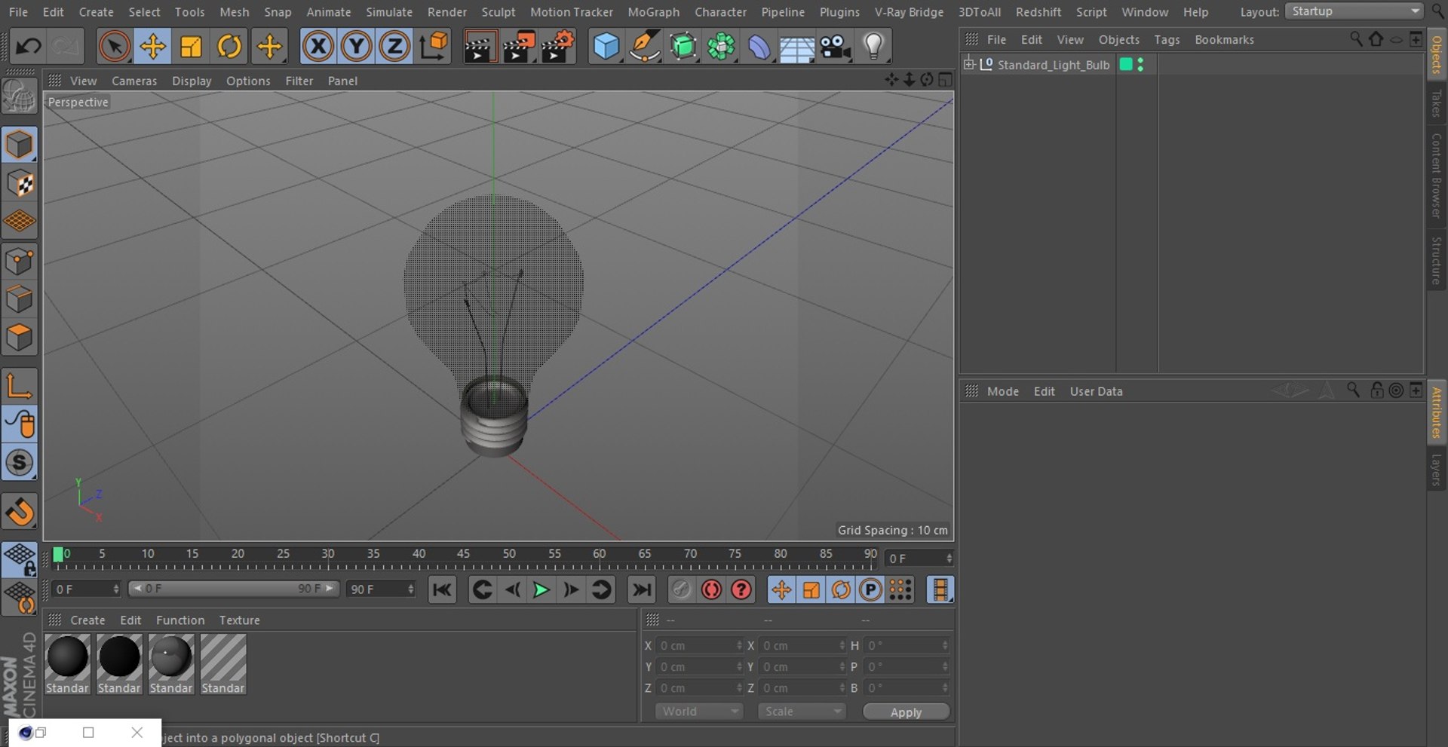Open the Layout dropdown showing Startup
Viewport: 1448px width, 747px height.
click(1354, 11)
